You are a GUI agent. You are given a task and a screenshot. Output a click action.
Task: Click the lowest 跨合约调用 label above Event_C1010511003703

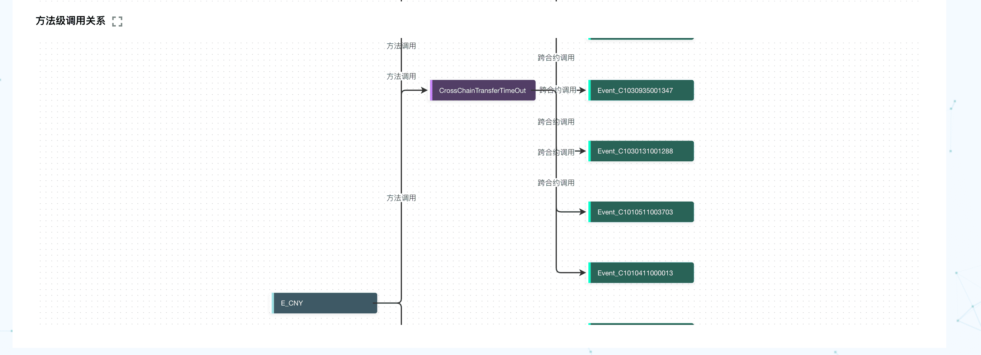coord(556,183)
